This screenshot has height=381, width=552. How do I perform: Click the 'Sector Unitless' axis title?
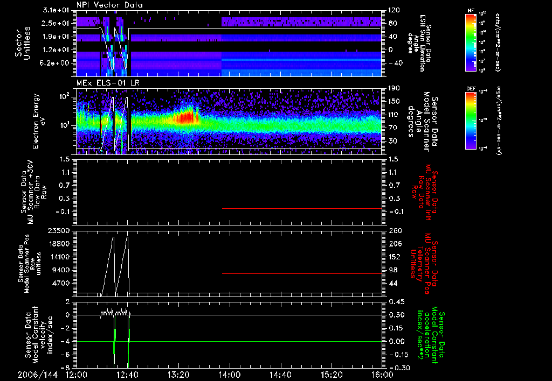coord(23,43)
